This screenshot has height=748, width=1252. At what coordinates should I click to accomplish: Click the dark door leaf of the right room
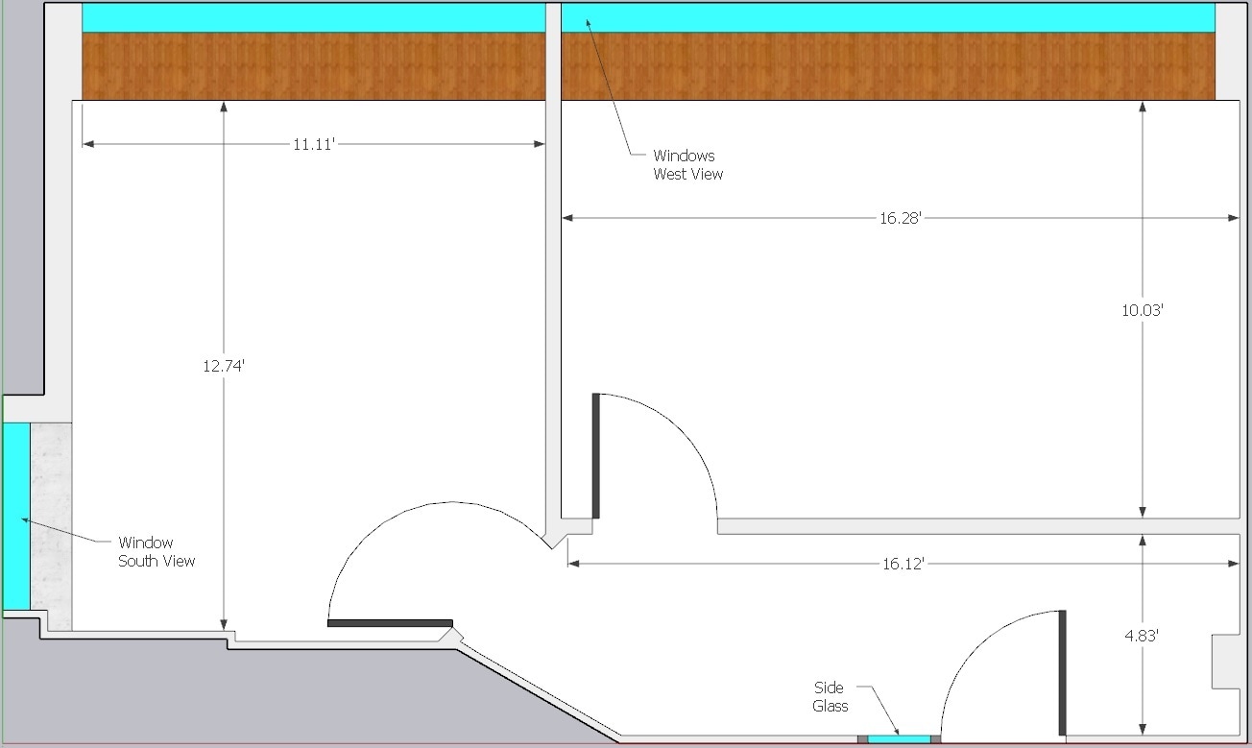[596, 456]
